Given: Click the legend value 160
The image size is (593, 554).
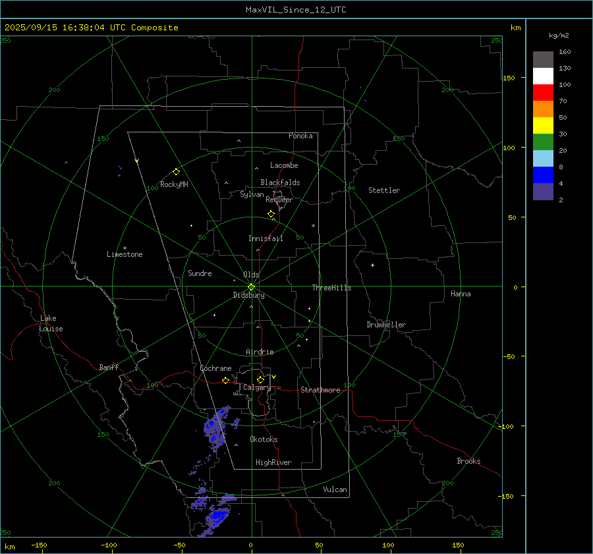Looking at the screenshot, I should point(565,52).
